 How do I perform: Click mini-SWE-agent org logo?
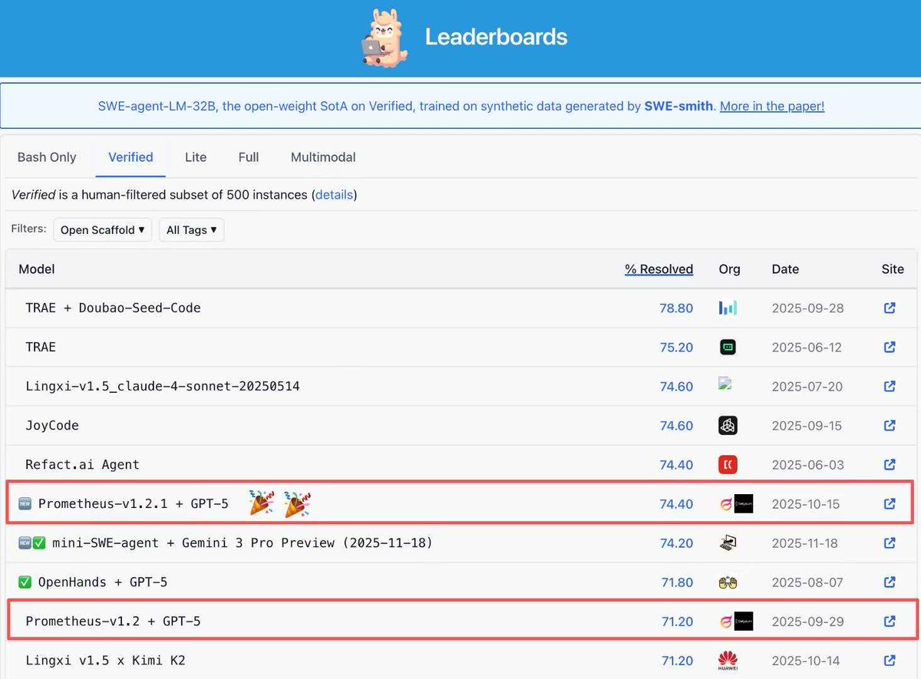coord(728,542)
